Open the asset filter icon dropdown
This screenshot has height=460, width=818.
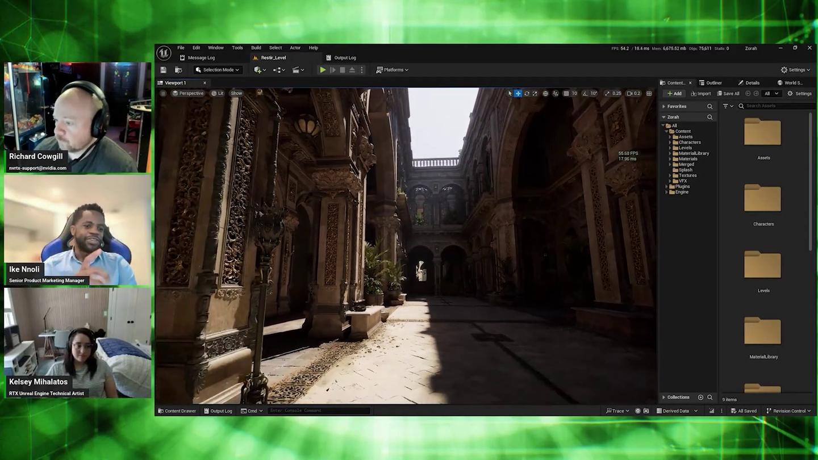[728, 106]
